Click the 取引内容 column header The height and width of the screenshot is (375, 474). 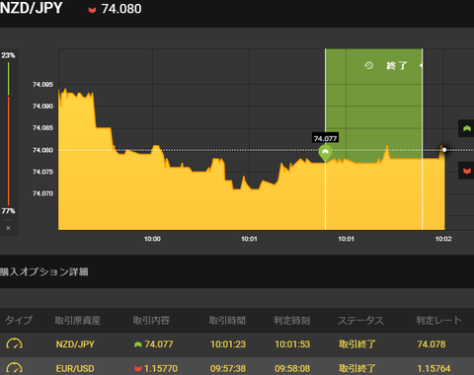point(151,320)
